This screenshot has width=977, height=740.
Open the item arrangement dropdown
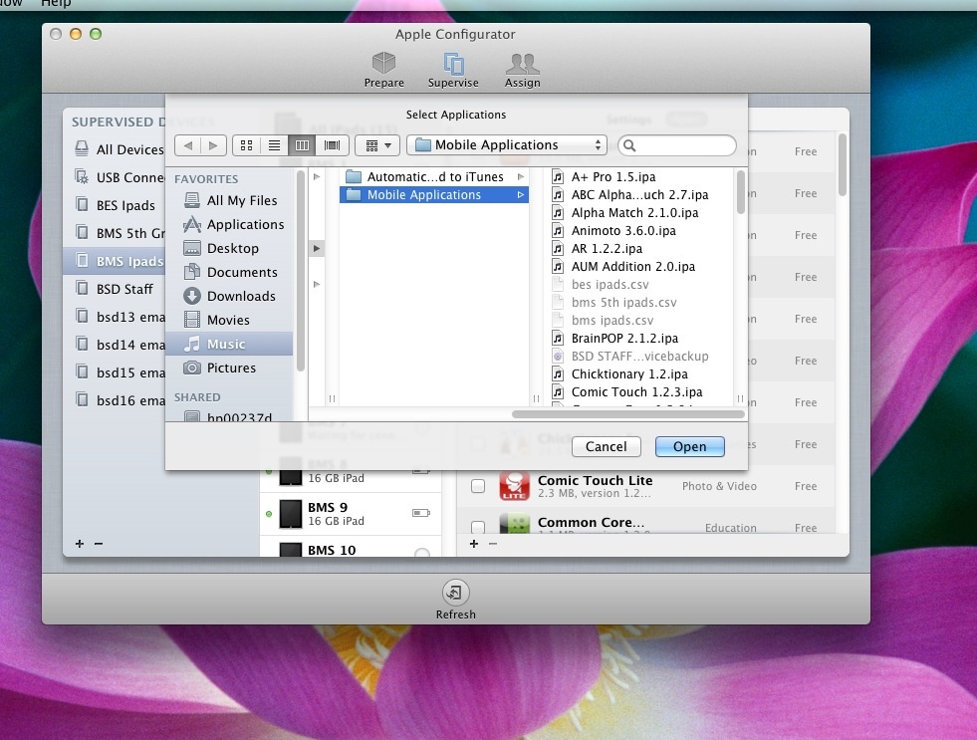pos(377,145)
